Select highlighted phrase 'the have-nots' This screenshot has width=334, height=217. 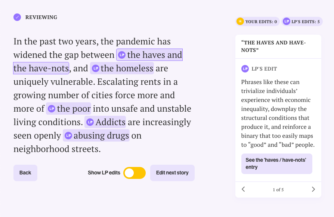41,68
